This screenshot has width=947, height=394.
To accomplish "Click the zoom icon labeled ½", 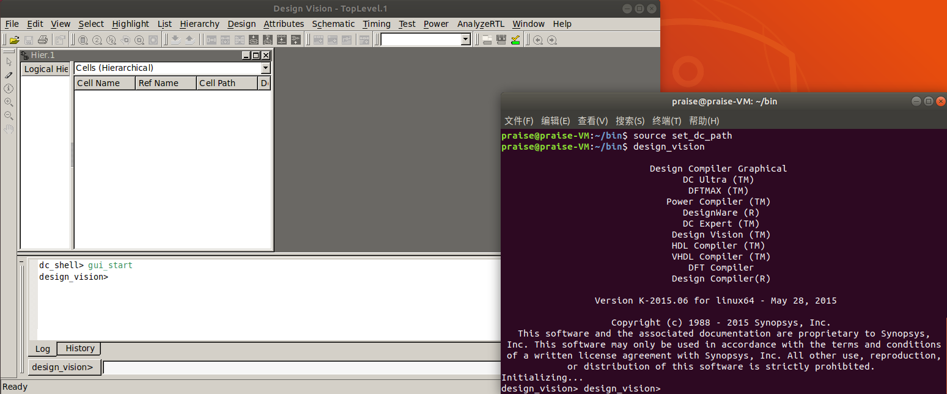I will (x=111, y=40).
